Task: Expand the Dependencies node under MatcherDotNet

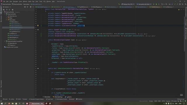Action: [6, 16]
